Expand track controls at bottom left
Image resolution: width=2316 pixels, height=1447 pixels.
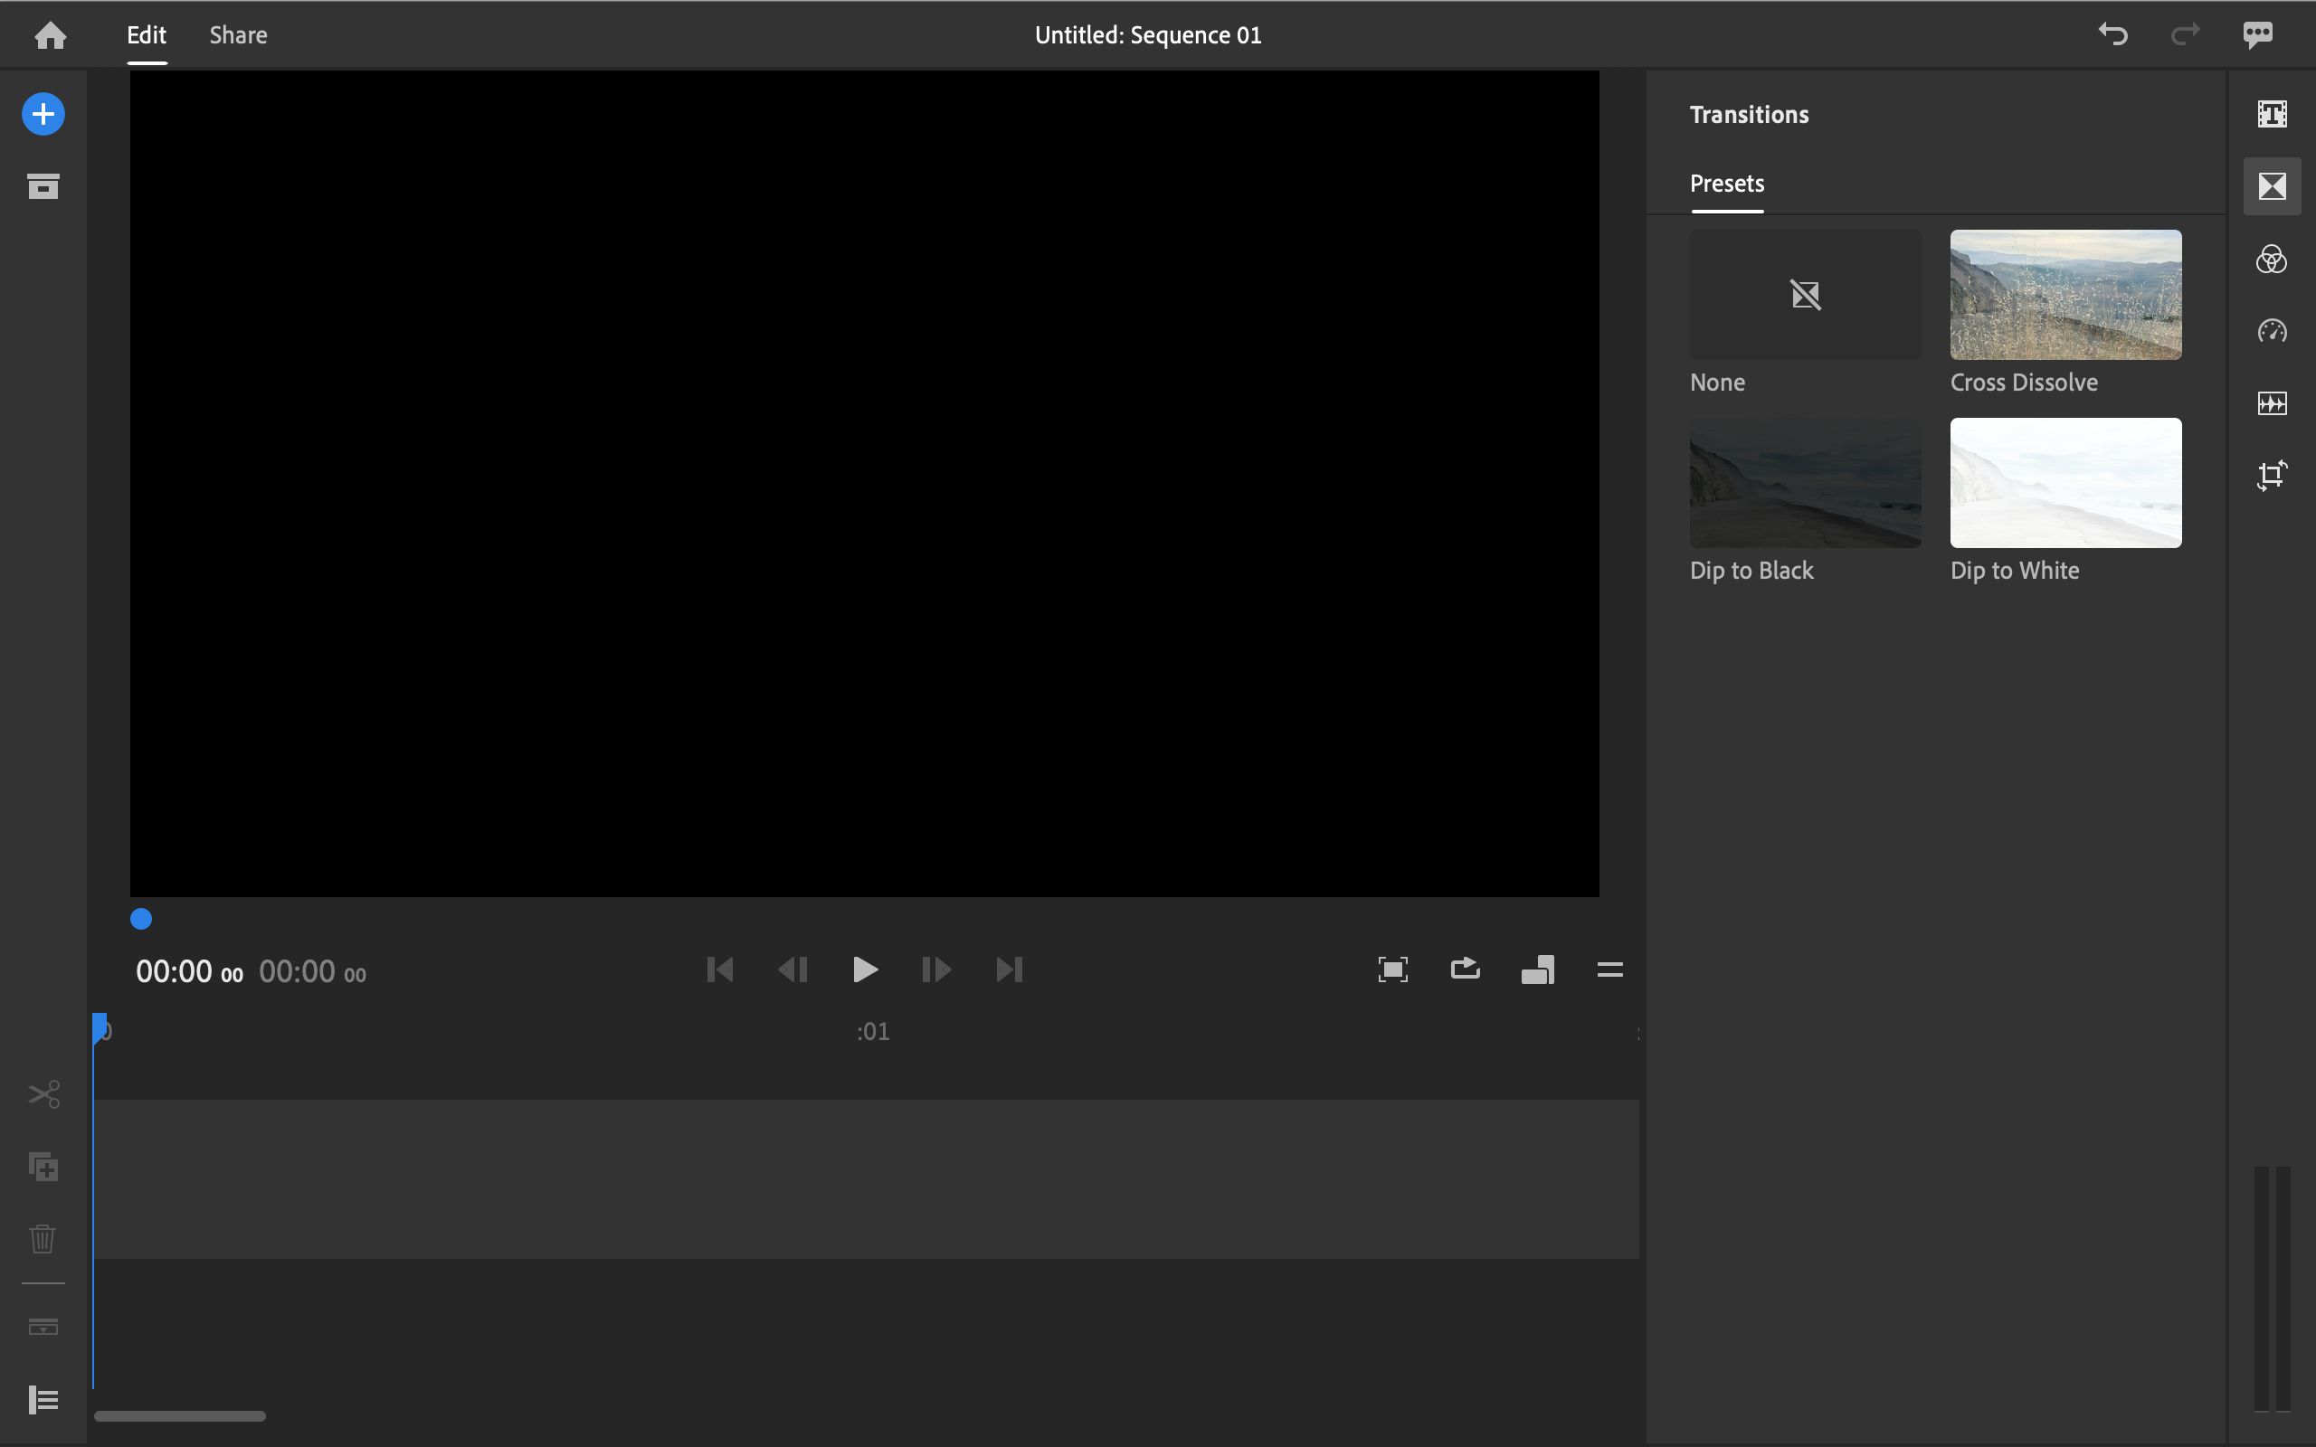point(43,1400)
